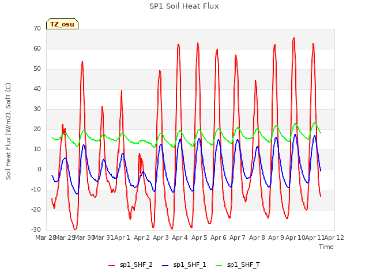Click the Apr 2 x-axis tick label
This screenshot has width=369, height=276.
pos(142,237)
